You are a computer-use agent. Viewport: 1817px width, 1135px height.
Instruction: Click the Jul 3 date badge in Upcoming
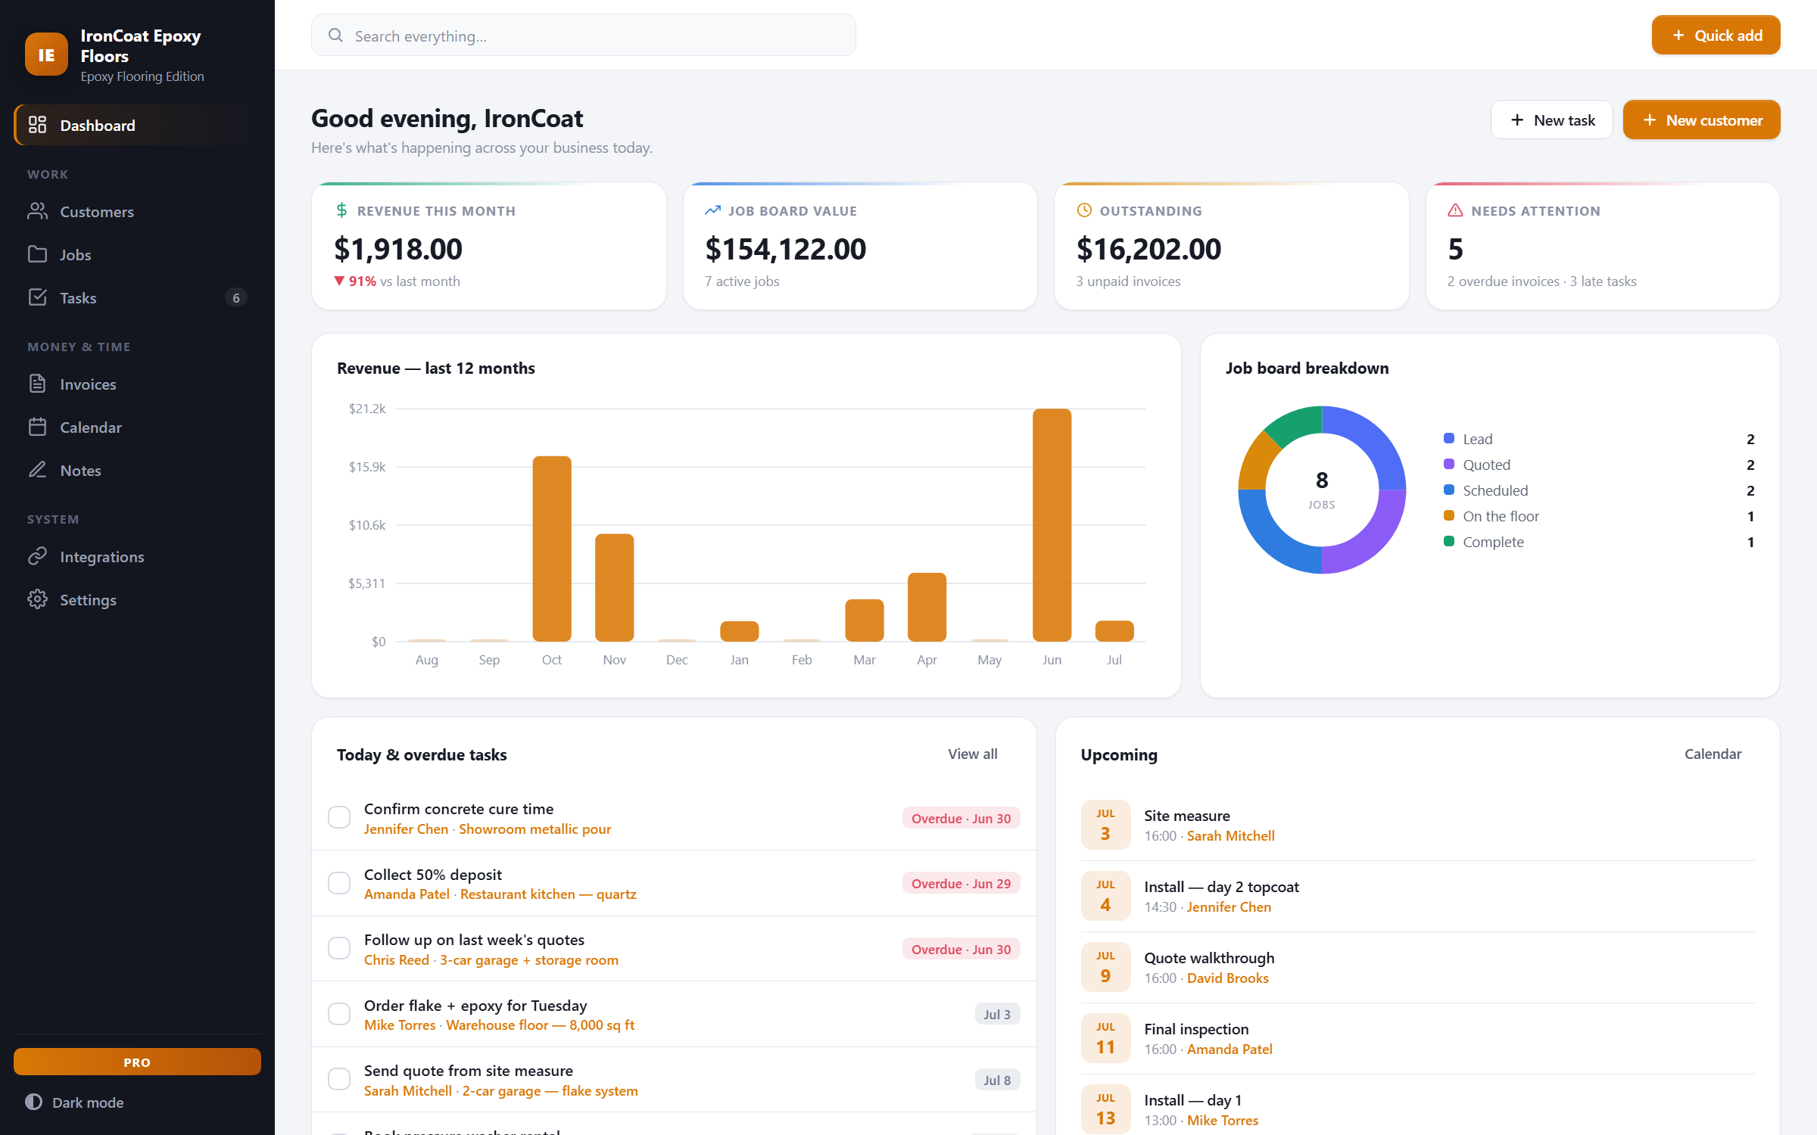click(x=1105, y=825)
